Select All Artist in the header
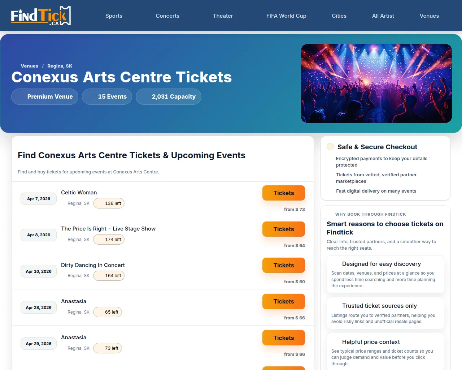 pos(383,16)
